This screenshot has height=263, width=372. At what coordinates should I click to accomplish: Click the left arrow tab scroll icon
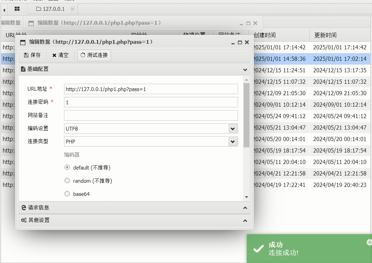[4, 10]
